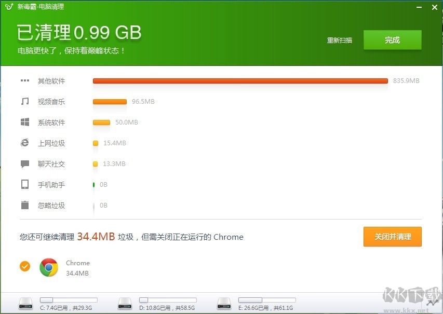Select the Windows icon beside 系统软件
The height and width of the screenshot is (314, 443).
pos(25,122)
